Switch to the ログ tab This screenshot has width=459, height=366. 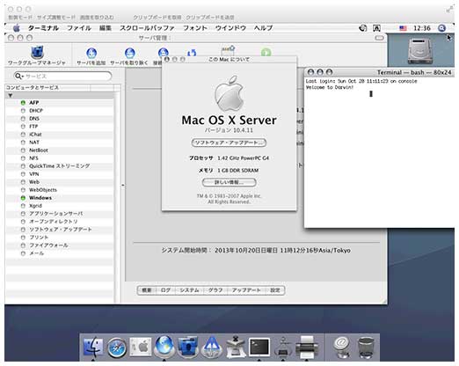165,290
